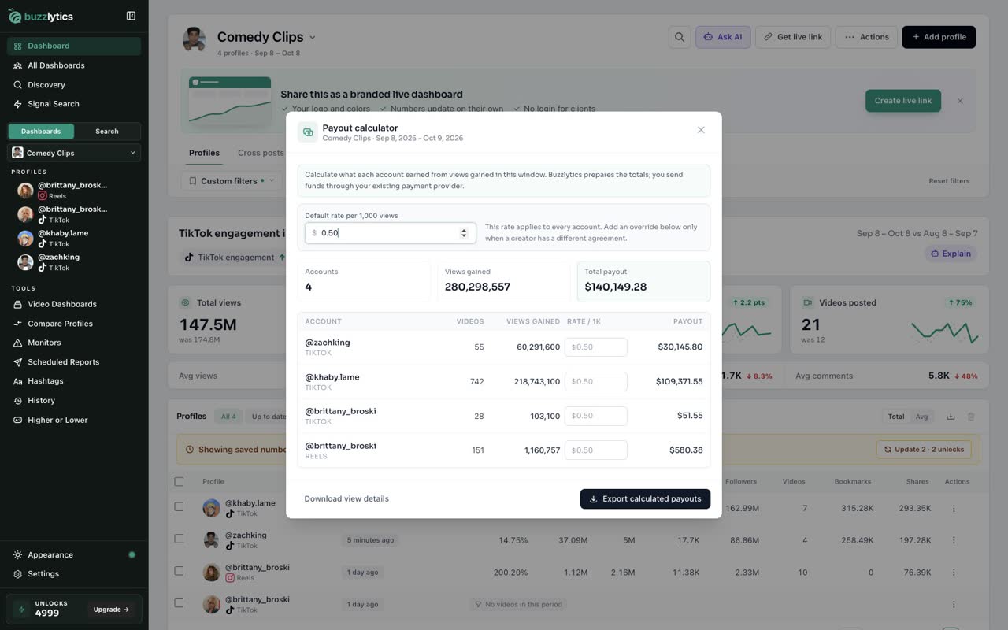Collapse the sidebar panel icon
Image resolution: width=1008 pixels, height=630 pixels.
point(131,16)
